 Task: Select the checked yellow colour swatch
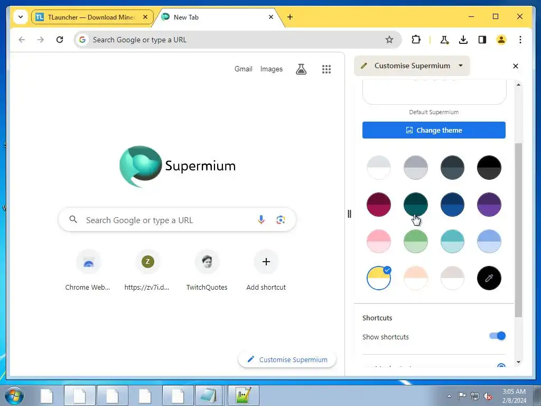point(378,278)
